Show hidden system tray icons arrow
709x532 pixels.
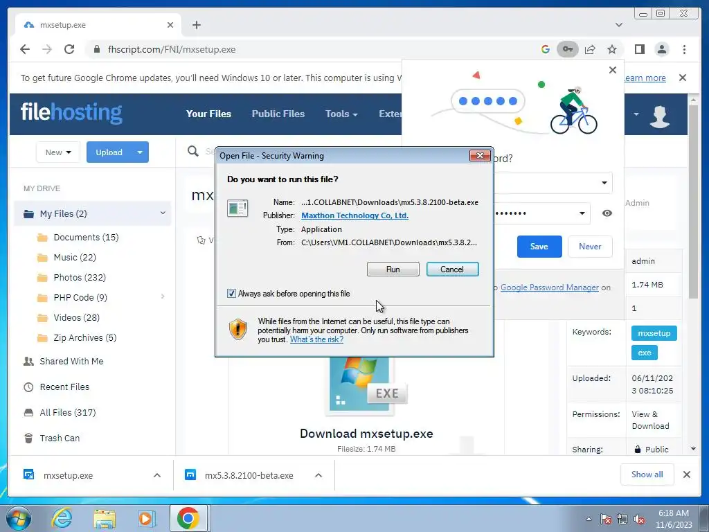(589, 520)
